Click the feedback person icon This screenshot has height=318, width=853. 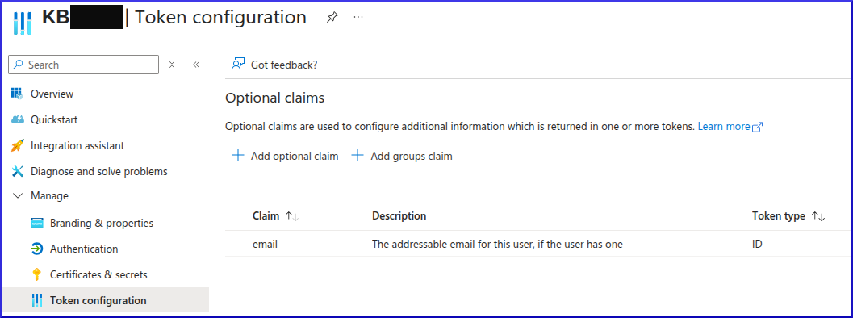(x=238, y=65)
